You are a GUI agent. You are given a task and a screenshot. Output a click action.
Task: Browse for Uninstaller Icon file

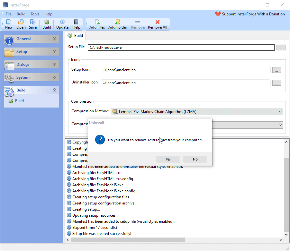(276, 83)
